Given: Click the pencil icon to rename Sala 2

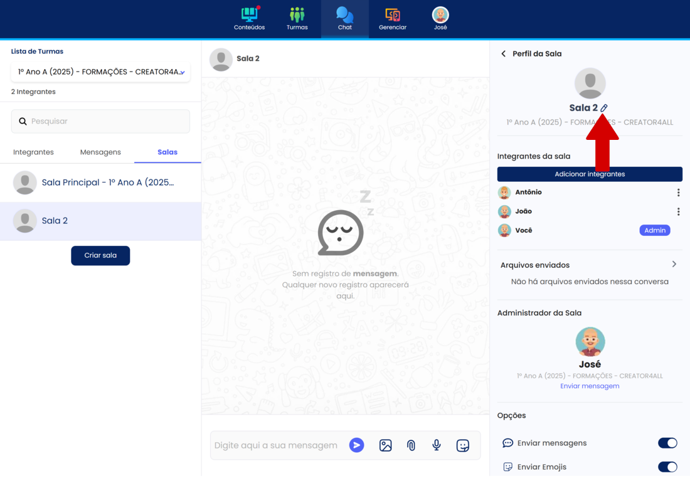Looking at the screenshot, I should [x=604, y=108].
